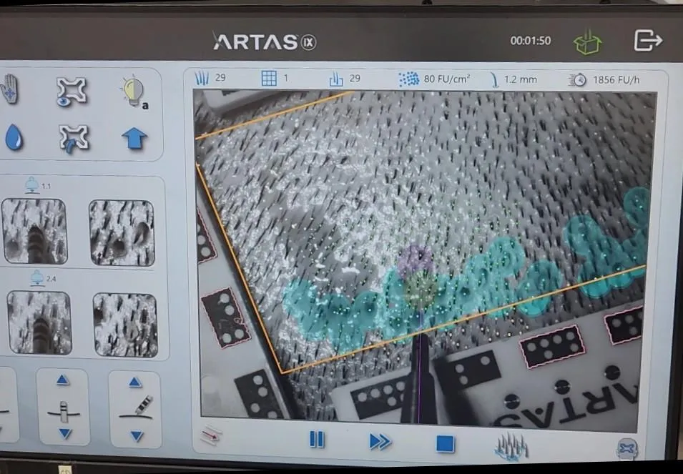Tap the grid icon showing 1
Screen dimensions: 683x474
(x=269, y=79)
